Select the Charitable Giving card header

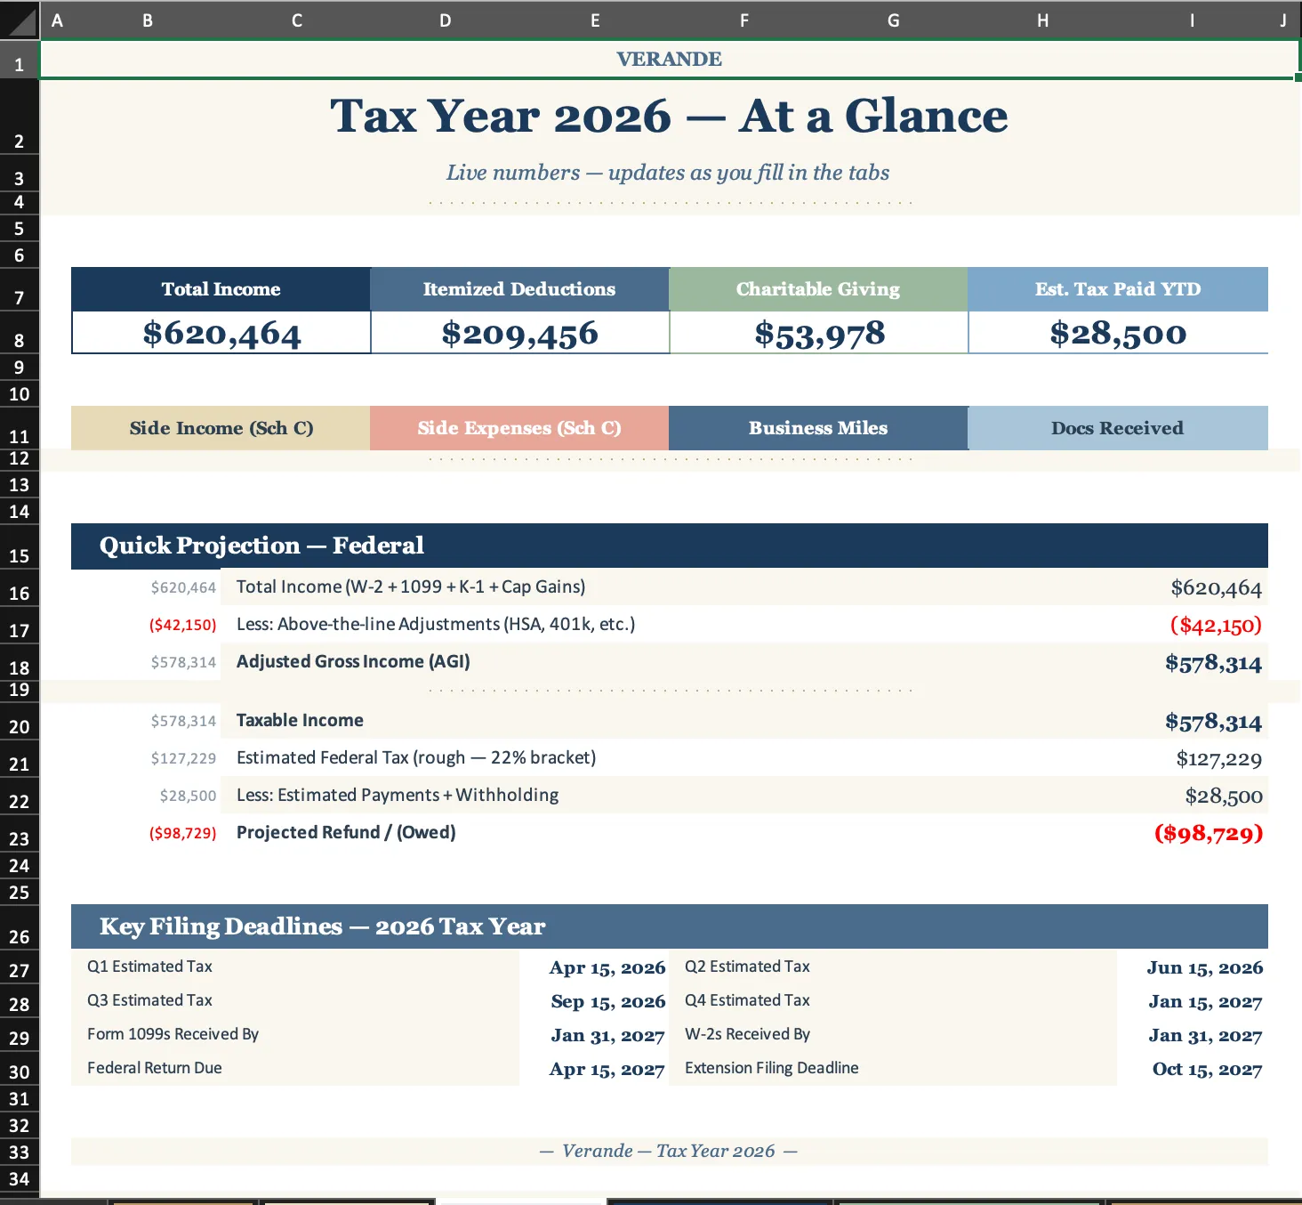click(x=819, y=289)
